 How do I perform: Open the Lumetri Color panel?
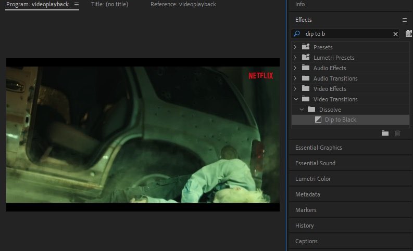[313, 179]
